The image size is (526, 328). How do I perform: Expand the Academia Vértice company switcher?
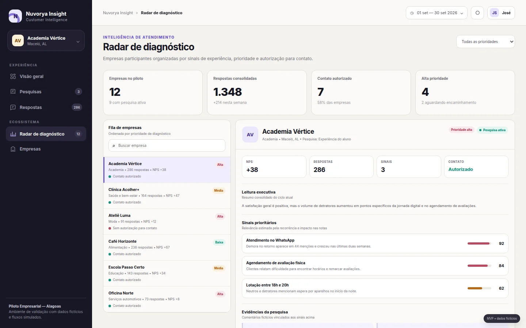46,40
